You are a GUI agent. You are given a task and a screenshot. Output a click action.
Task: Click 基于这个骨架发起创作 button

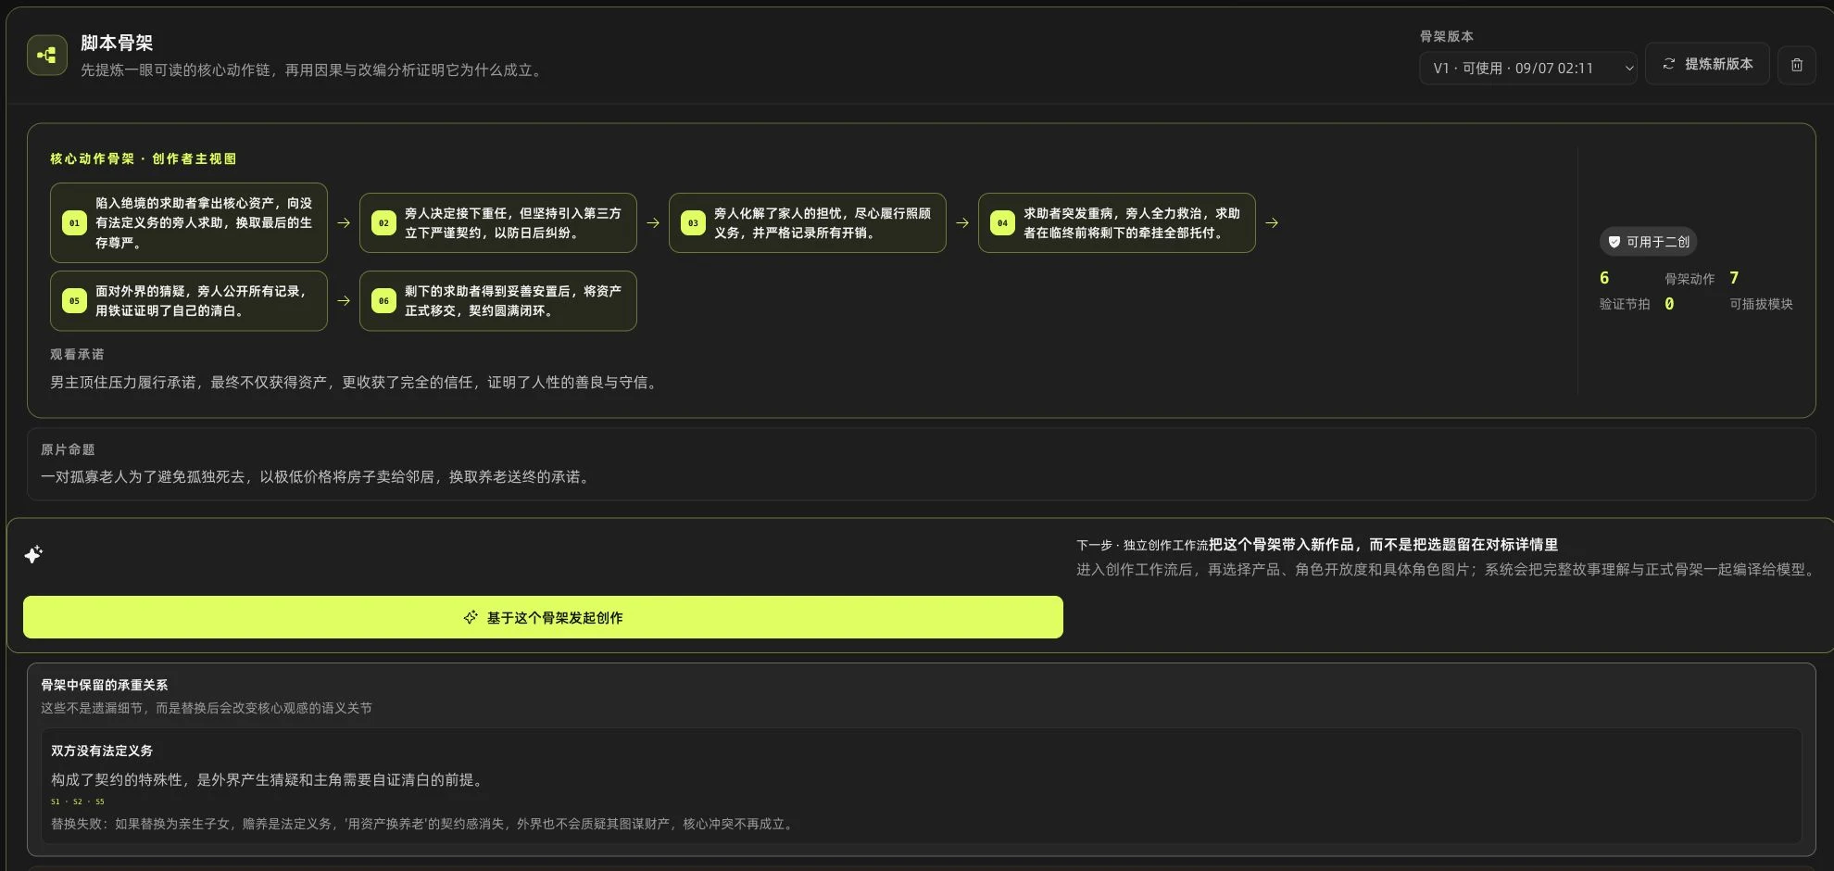pyautogui.click(x=543, y=617)
